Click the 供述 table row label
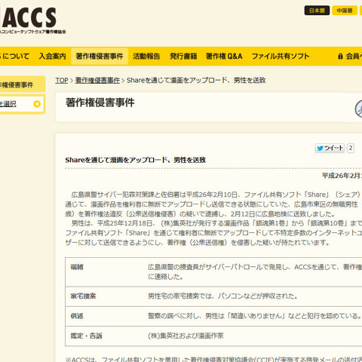 (77, 316)
